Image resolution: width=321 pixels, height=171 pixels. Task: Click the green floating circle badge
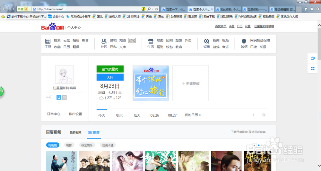1,91
